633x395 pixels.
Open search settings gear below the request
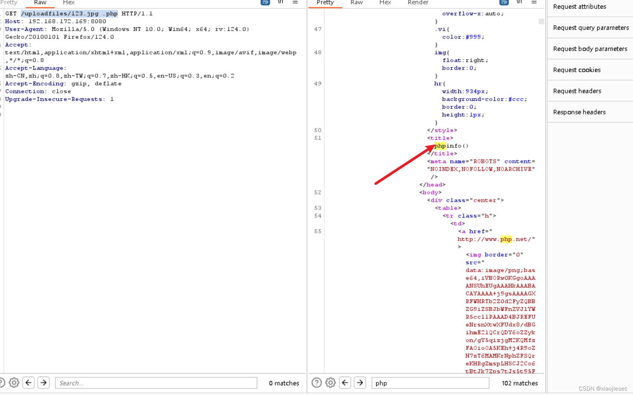tap(14, 383)
